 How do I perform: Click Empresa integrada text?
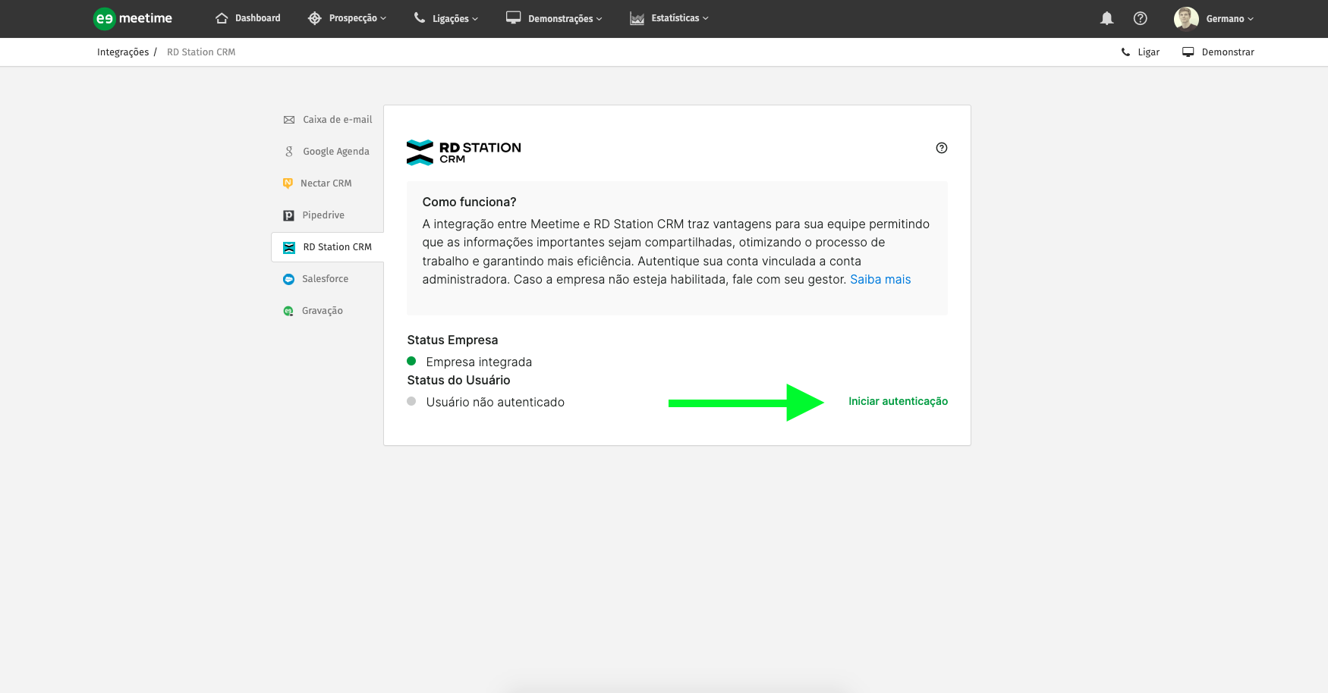pos(479,362)
